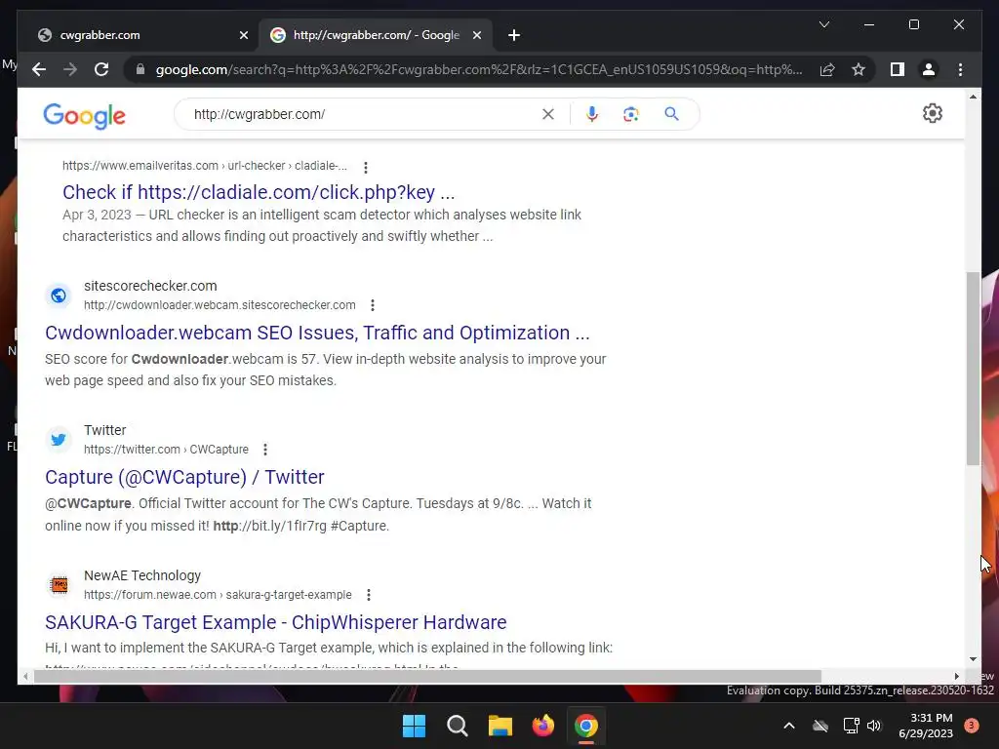Image resolution: width=999 pixels, height=749 pixels.
Task: Click the NewAE Technology favicon
Action: coord(59,585)
